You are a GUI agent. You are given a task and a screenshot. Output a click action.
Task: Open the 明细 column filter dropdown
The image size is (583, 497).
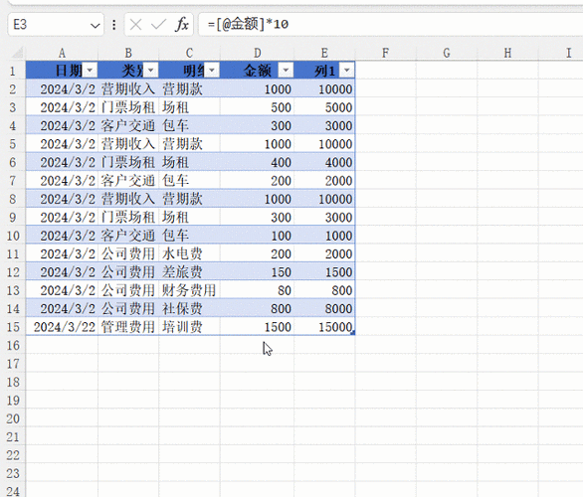point(212,70)
